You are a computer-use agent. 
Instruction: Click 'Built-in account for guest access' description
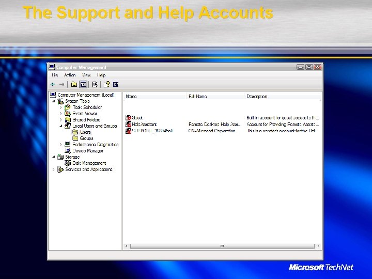point(283,118)
